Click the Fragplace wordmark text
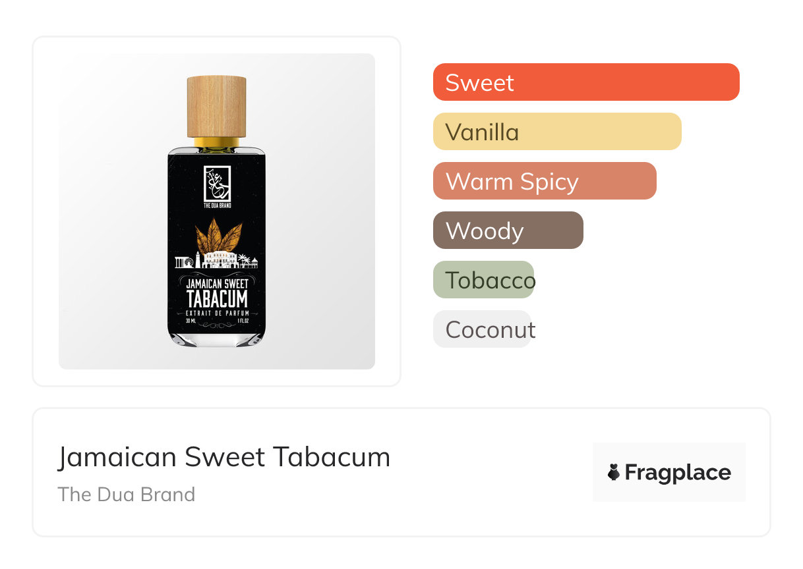This screenshot has height=569, width=803. (678, 472)
